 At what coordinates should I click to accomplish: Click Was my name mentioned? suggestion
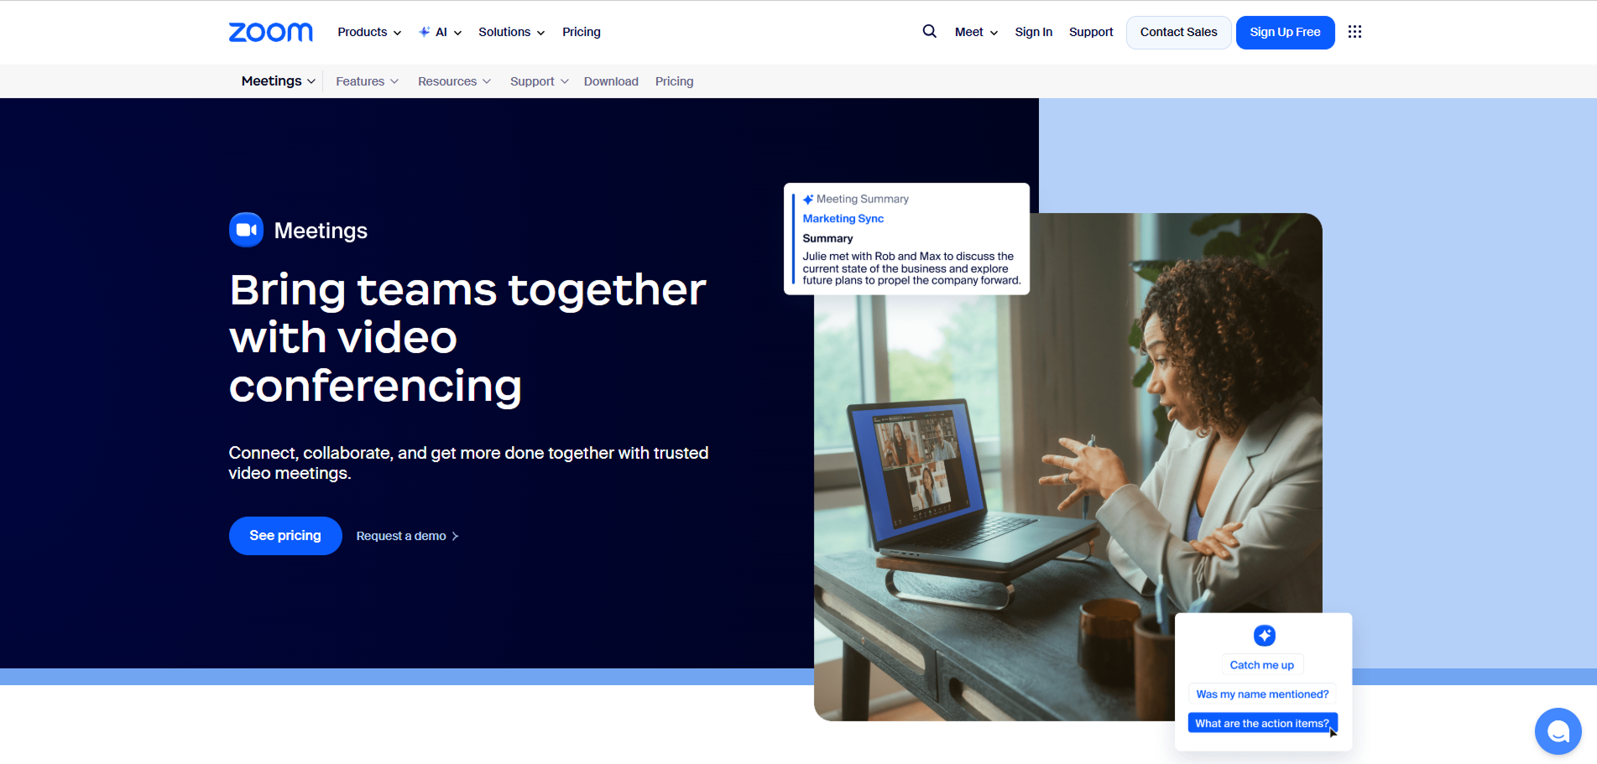1262,694
